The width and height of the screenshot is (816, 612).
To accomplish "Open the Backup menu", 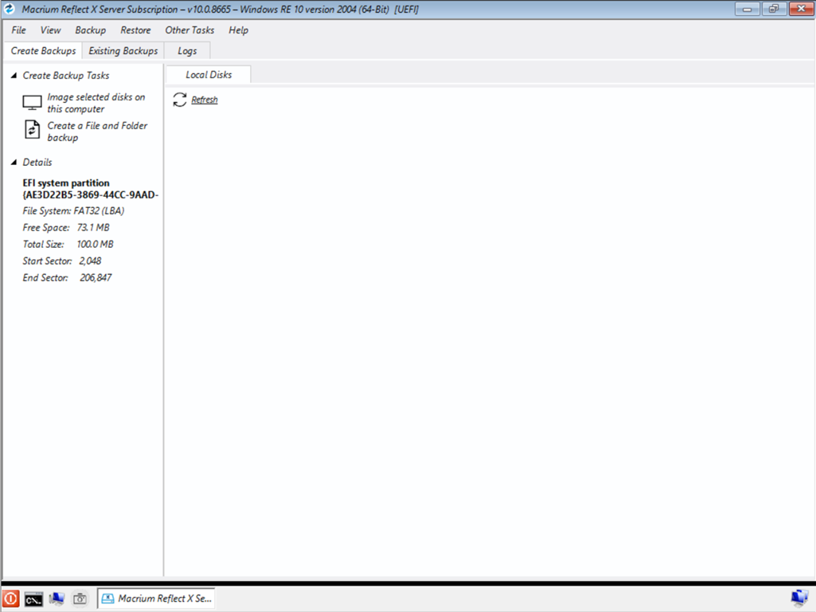I will [x=90, y=30].
